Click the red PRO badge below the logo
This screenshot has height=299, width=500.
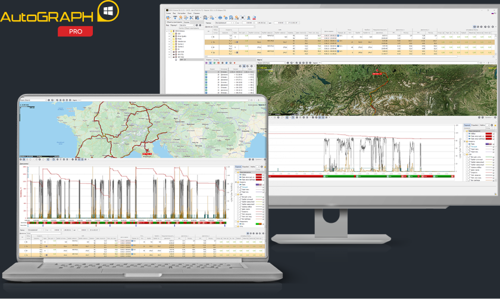[75, 32]
